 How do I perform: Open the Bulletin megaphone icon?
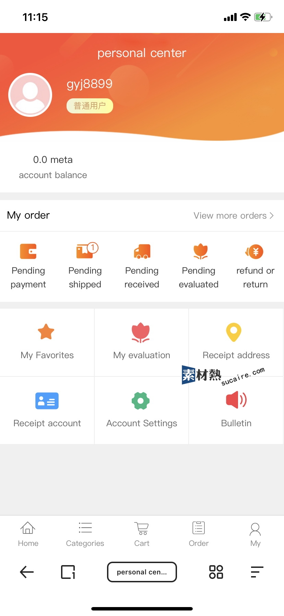click(236, 400)
